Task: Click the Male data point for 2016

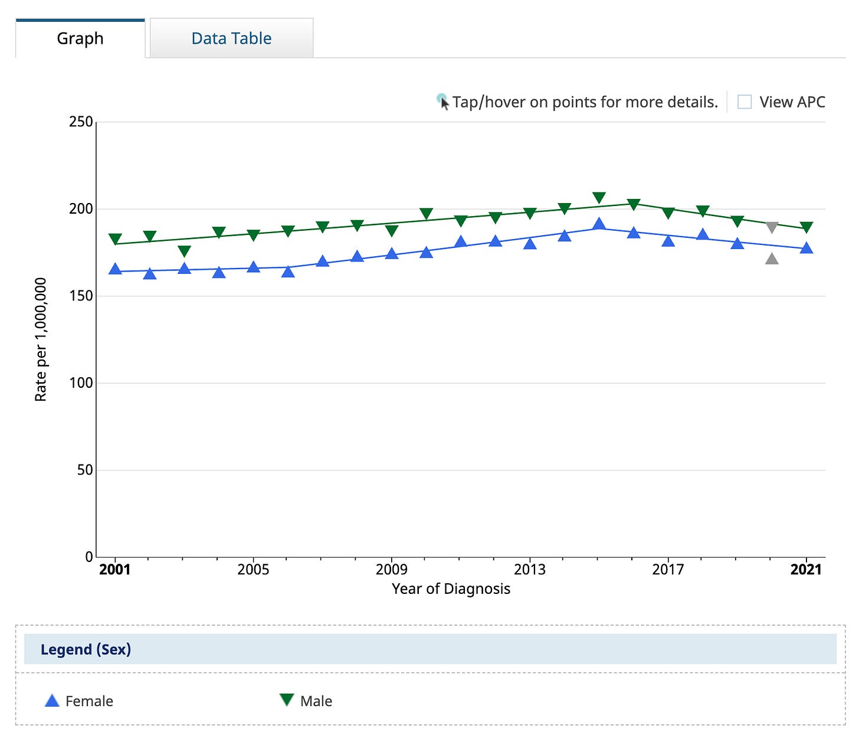Action: point(634,204)
